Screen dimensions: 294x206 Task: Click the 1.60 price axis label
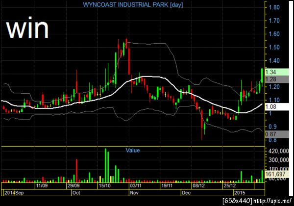(x=274, y=34)
